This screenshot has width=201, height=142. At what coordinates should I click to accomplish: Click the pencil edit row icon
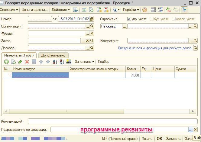click(20, 62)
